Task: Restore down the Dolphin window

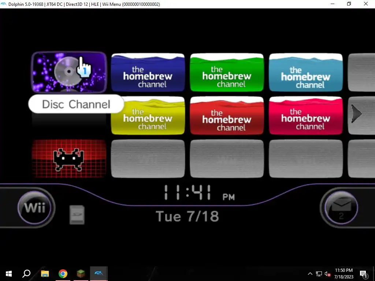Action: pyautogui.click(x=349, y=4)
